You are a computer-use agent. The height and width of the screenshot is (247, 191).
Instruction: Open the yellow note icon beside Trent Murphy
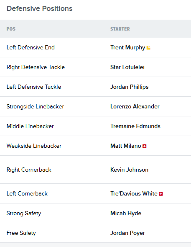pos(148,48)
